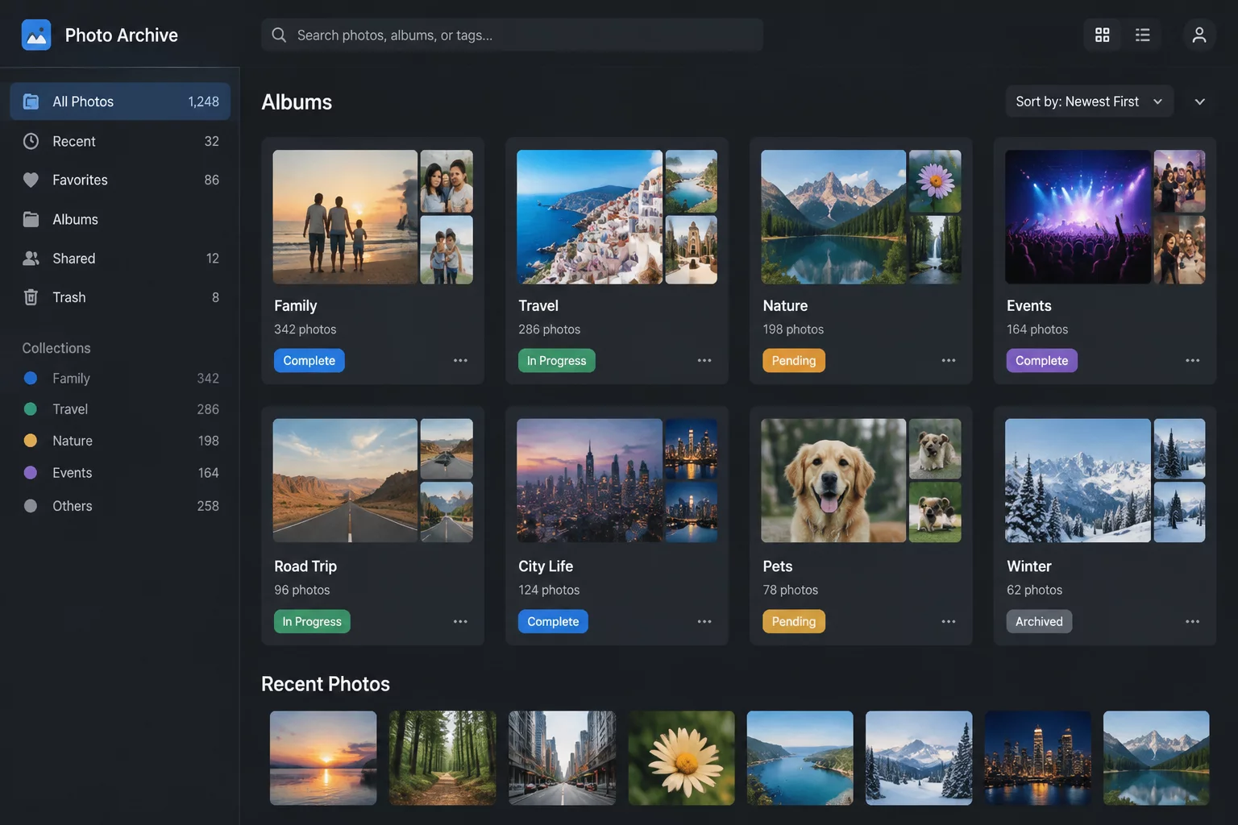Click the search magnifier icon
1238x825 pixels.
click(x=279, y=35)
